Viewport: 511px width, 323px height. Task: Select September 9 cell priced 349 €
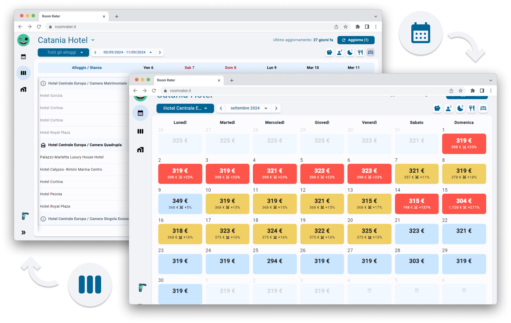point(180,204)
